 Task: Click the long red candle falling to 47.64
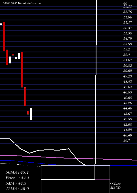point(22,70)
